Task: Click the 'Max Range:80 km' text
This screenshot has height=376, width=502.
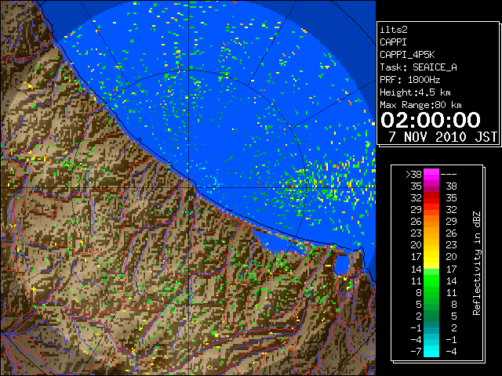Action: (x=420, y=105)
